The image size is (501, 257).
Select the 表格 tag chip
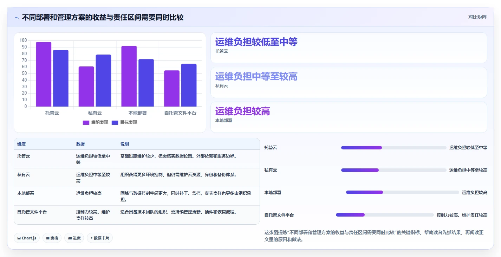(x=52, y=238)
